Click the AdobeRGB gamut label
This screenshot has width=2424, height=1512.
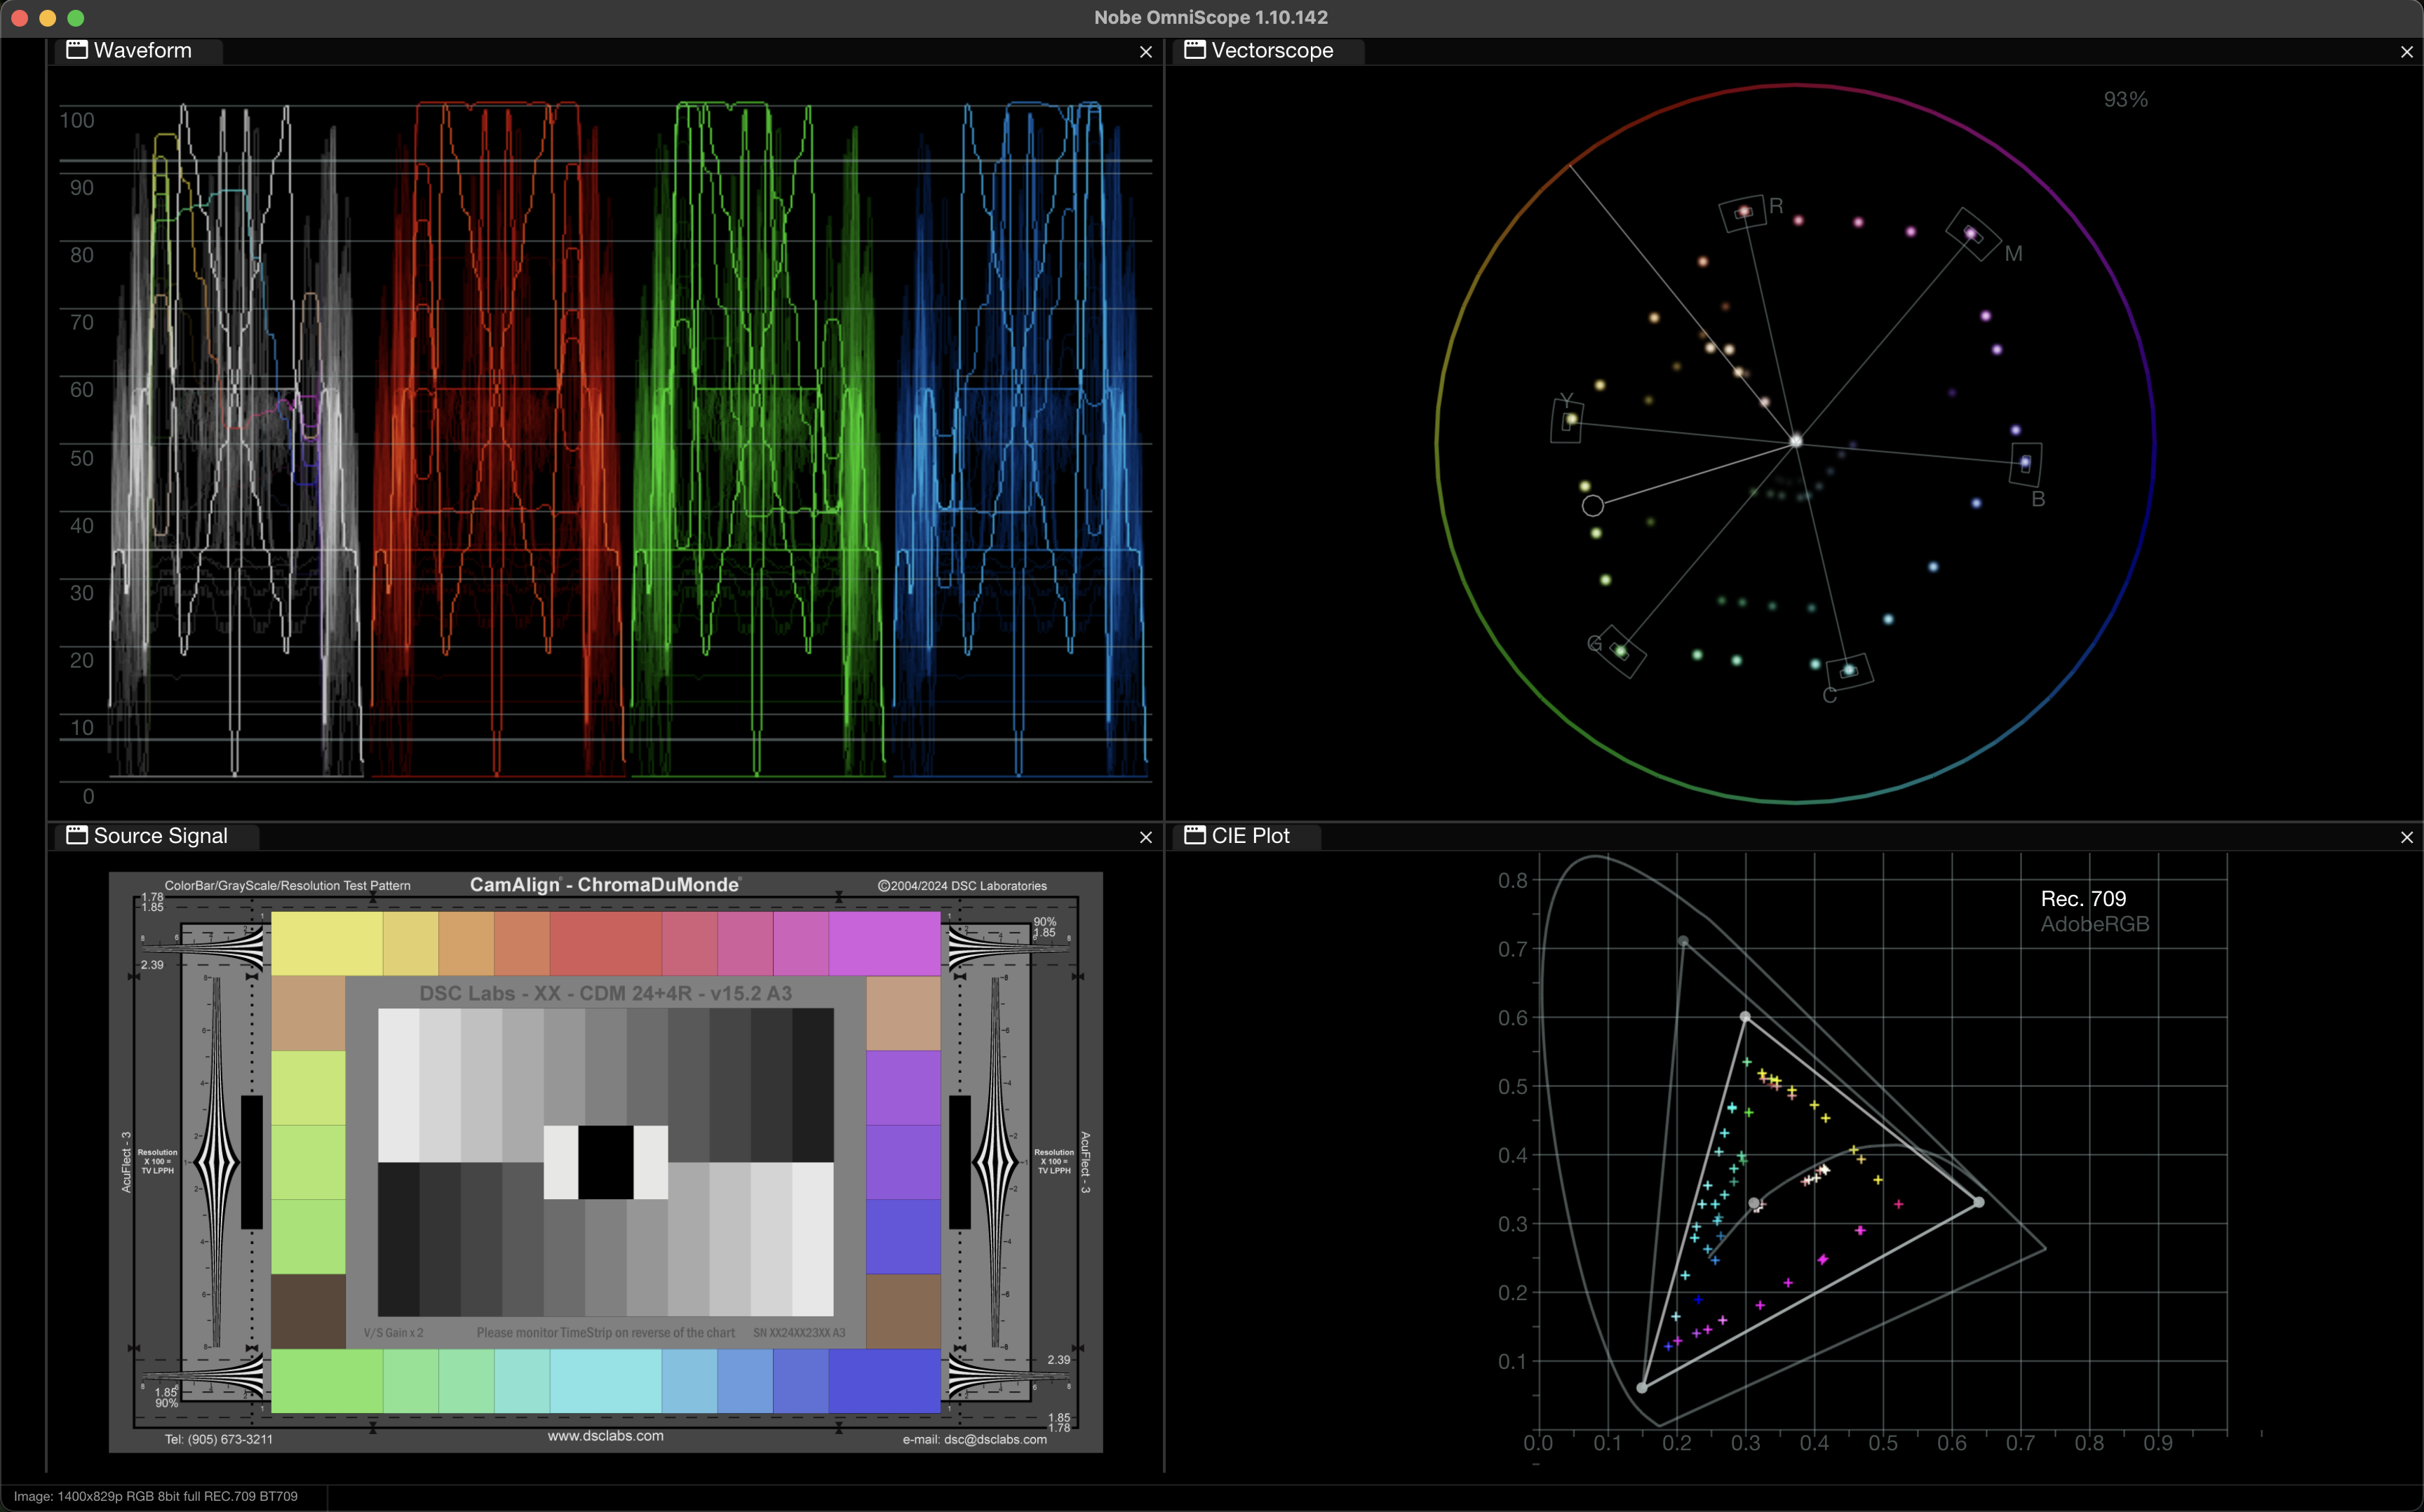point(2094,924)
